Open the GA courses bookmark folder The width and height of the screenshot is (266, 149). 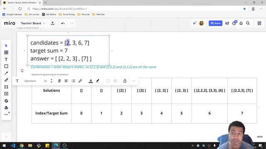pos(32,14)
